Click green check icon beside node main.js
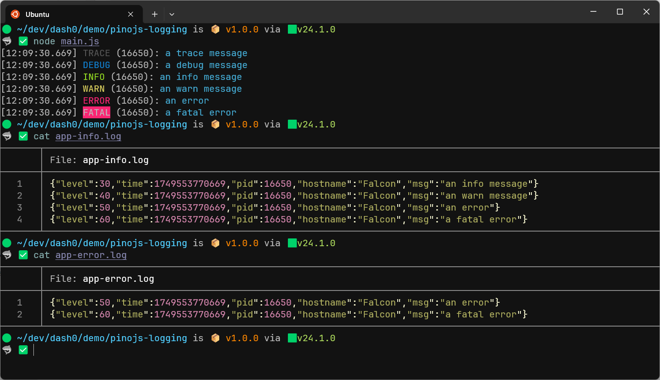This screenshot has height=380, width=660. point(23,42)
